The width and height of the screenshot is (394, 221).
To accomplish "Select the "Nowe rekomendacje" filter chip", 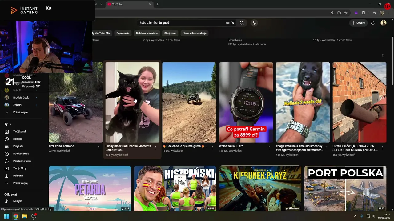I will 195,33.
